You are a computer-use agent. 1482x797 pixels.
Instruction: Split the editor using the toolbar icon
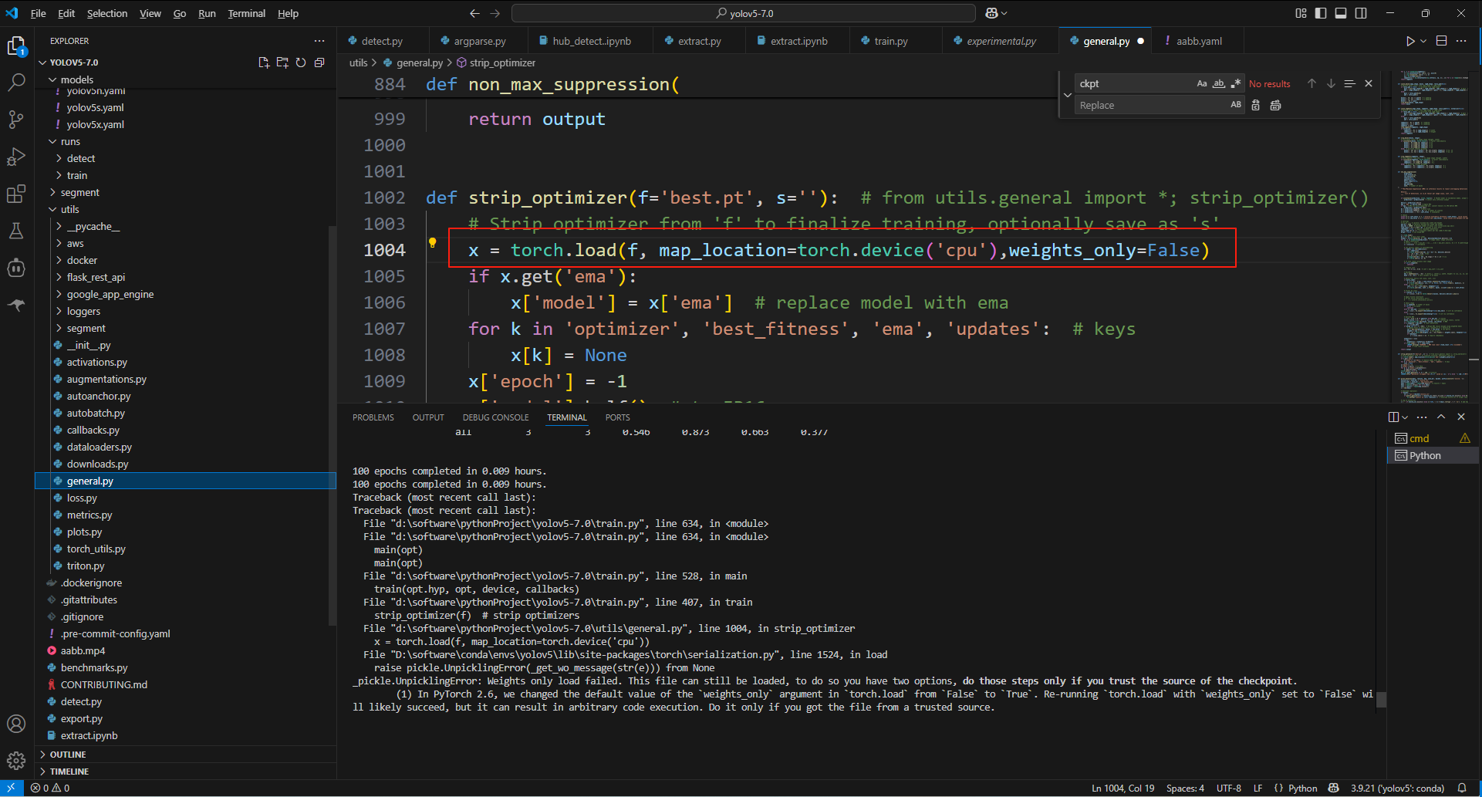[x=1440, y=41]
